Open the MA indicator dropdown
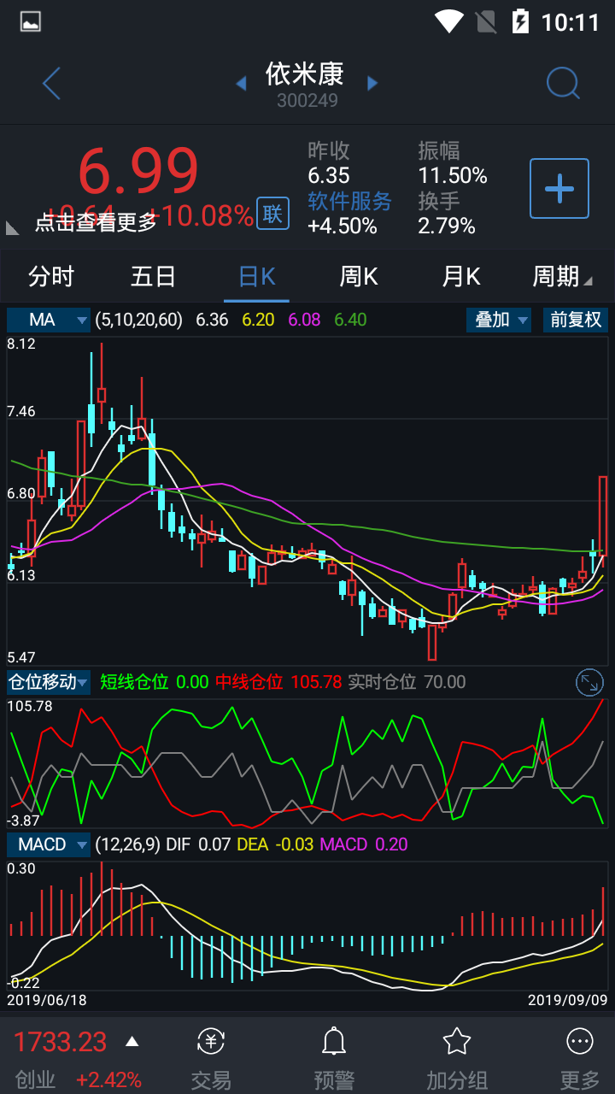615x1094 pixels. [x=49, y=320]
